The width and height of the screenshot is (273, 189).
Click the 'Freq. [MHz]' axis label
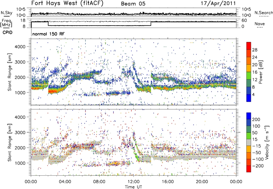point(6,23)
